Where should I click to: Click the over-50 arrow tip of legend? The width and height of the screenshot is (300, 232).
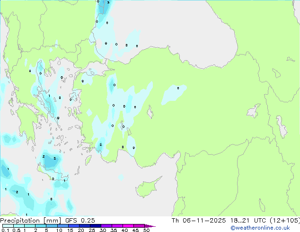click(150, 226)
